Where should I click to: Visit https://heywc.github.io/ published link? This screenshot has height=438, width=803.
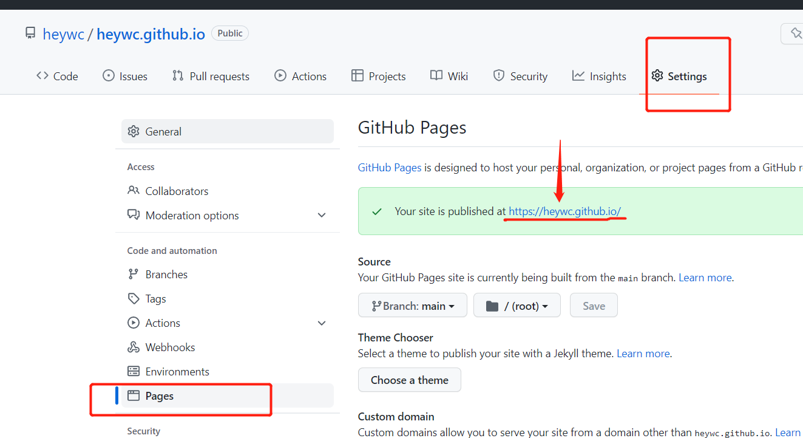[x=564, y=211]
